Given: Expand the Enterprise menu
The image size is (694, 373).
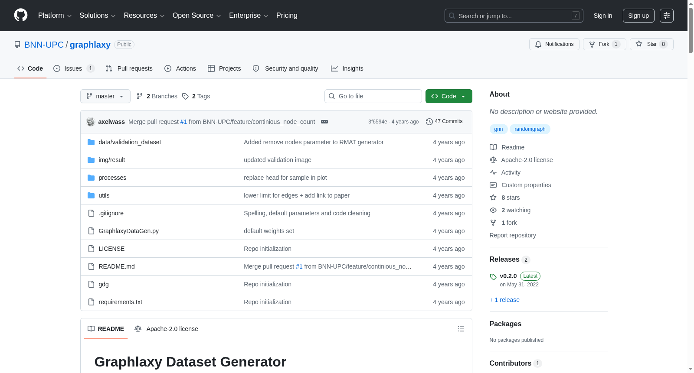Looking at the screenshot, I should (x=249, y=16).
